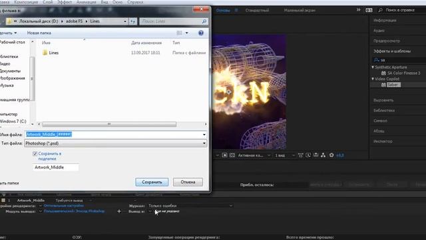The width and height of the screenshot is (426, 240).
Task: Open the Информация panel
Action: pos(385,20)
